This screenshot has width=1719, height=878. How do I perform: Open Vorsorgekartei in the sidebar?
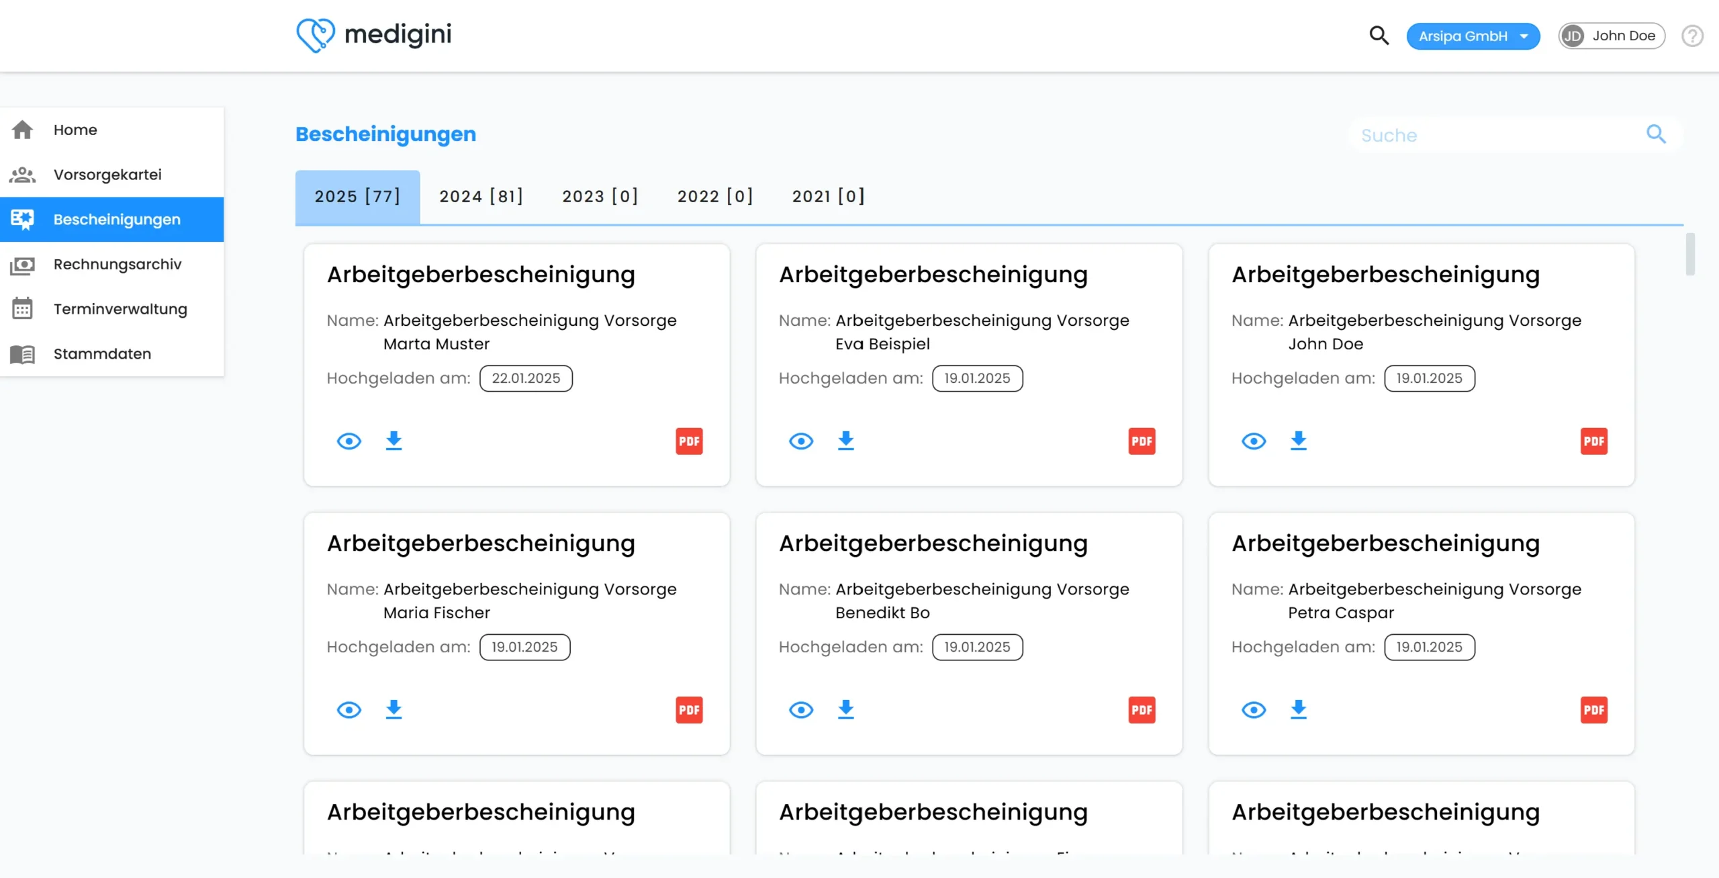112,175
